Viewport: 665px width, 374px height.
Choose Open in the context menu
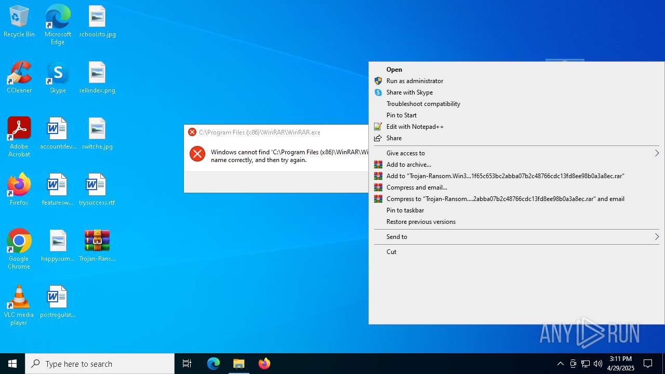[x=516, y=70]
